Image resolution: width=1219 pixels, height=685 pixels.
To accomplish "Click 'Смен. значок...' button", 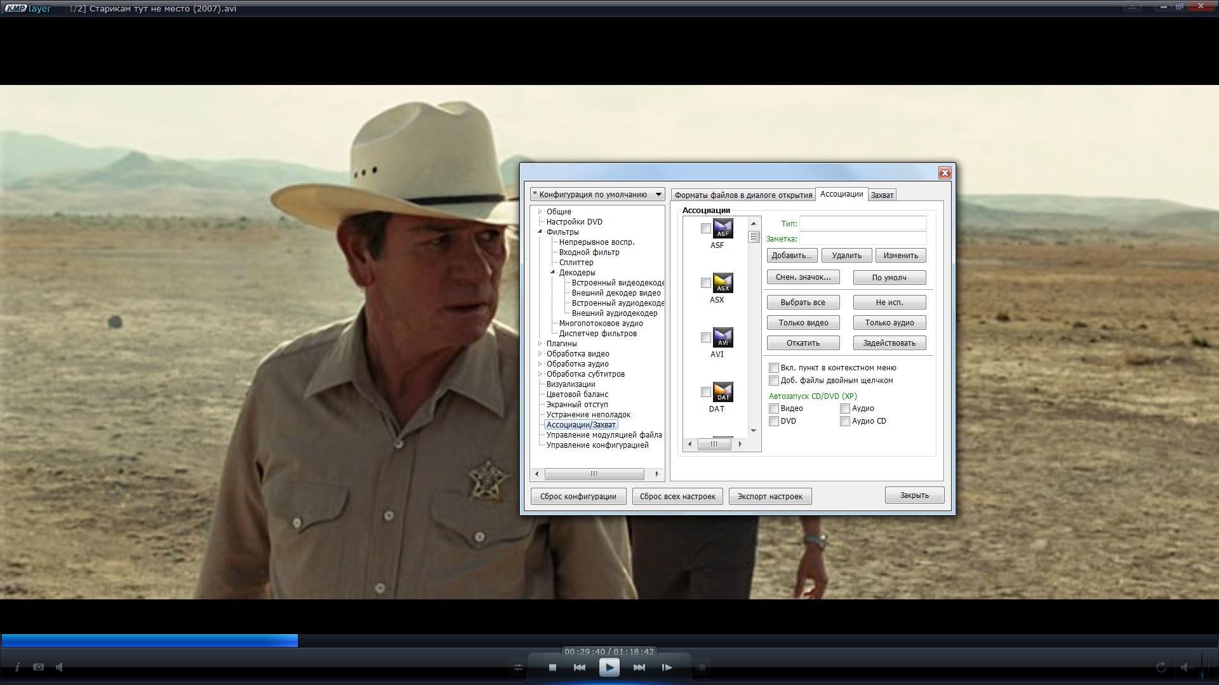I will click(x=803, y=277).
